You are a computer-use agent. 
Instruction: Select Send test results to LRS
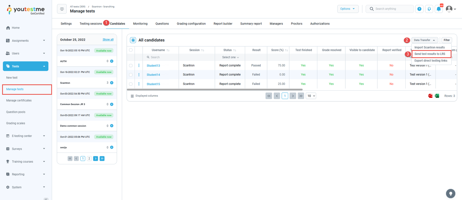point(430,54)
